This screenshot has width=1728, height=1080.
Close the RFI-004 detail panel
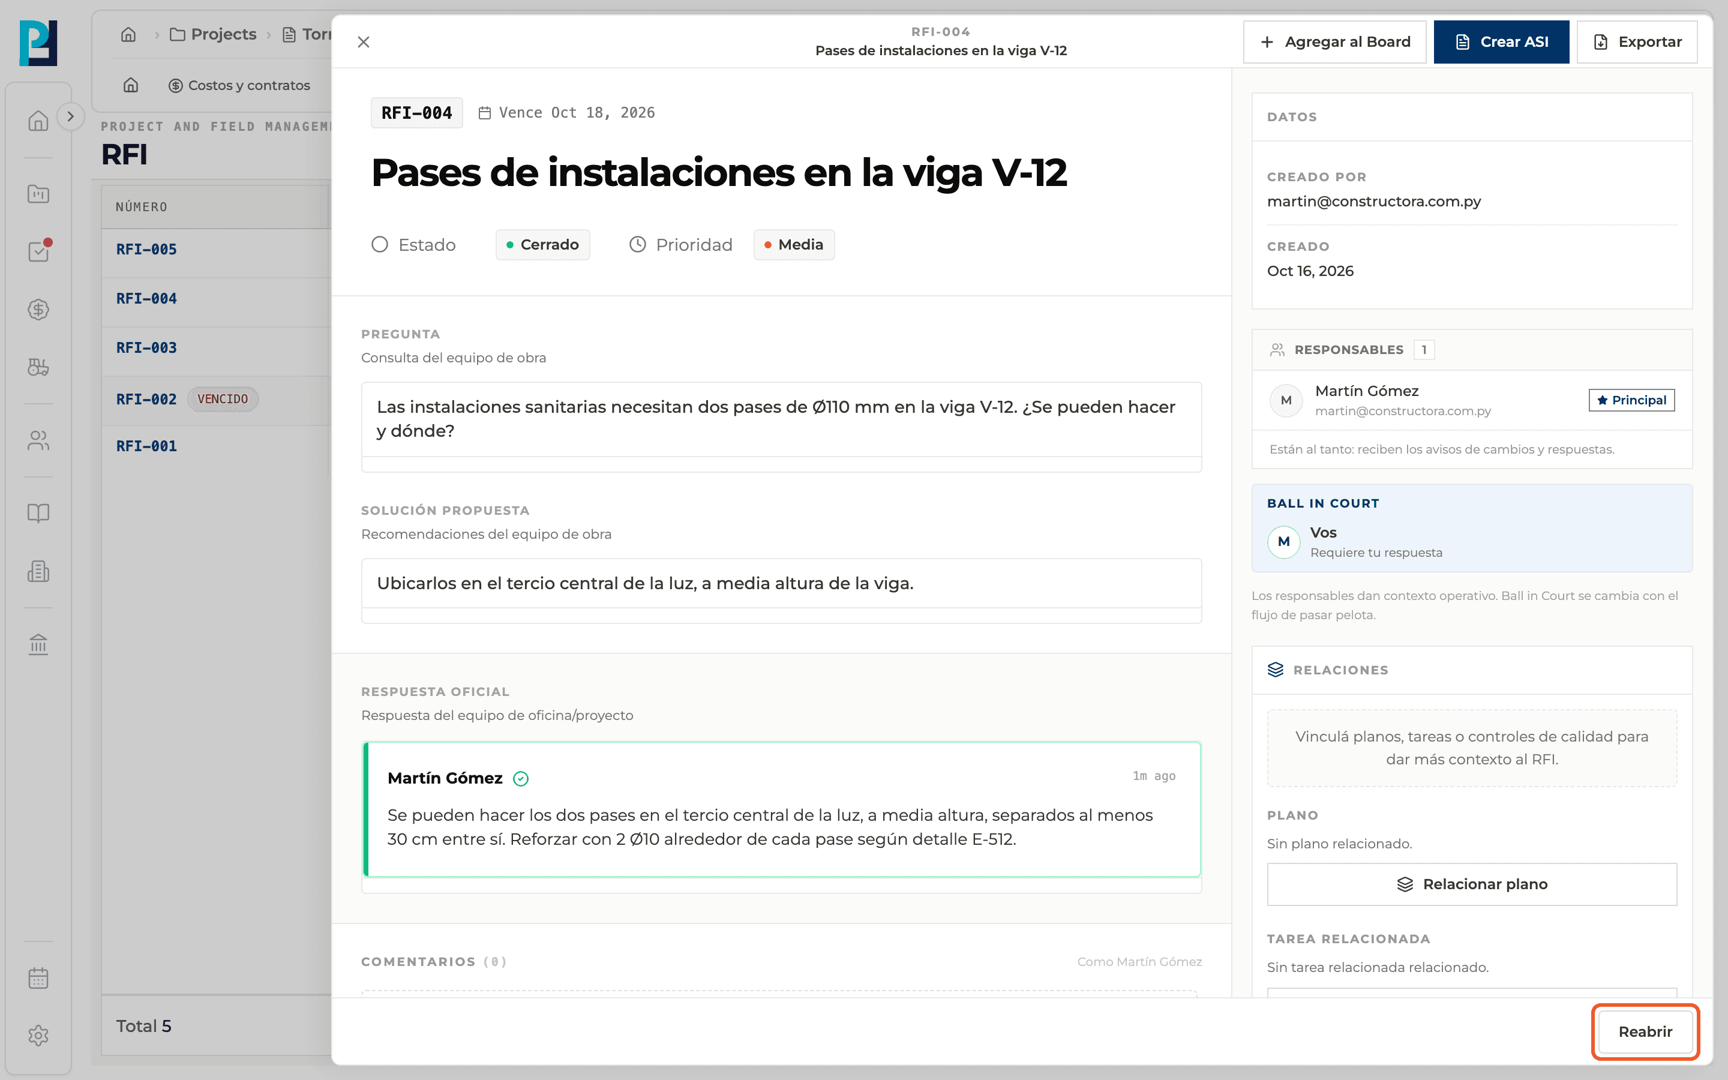(x=364, y=42)
